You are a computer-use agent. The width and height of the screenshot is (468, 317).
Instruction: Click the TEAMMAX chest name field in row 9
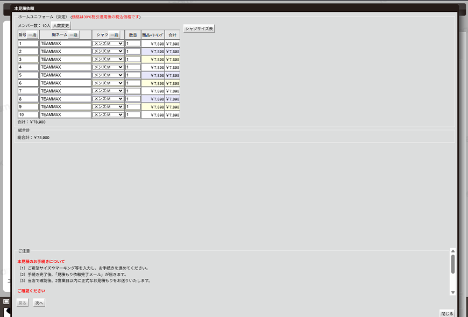[x=66, y=107]
